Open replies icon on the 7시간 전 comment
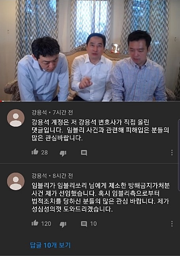 coord(84,153)
